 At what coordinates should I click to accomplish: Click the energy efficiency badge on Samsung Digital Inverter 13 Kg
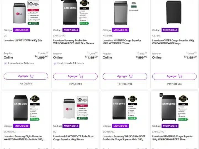(x=35, y=119)
